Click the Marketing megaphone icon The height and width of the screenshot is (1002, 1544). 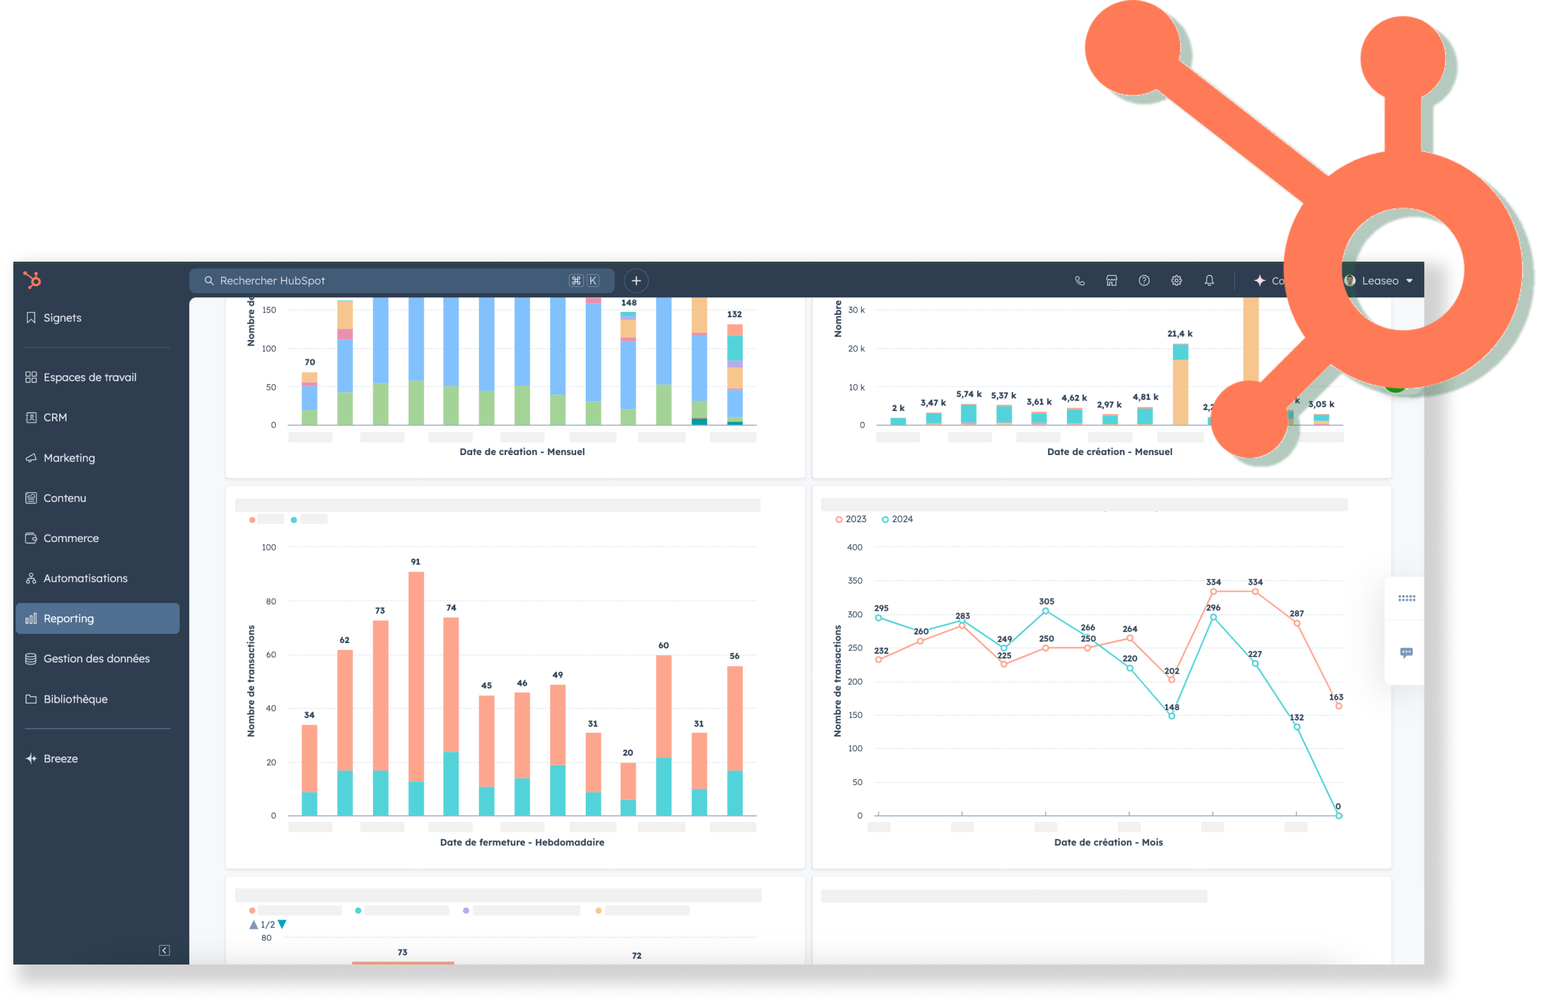coord(30,458)
